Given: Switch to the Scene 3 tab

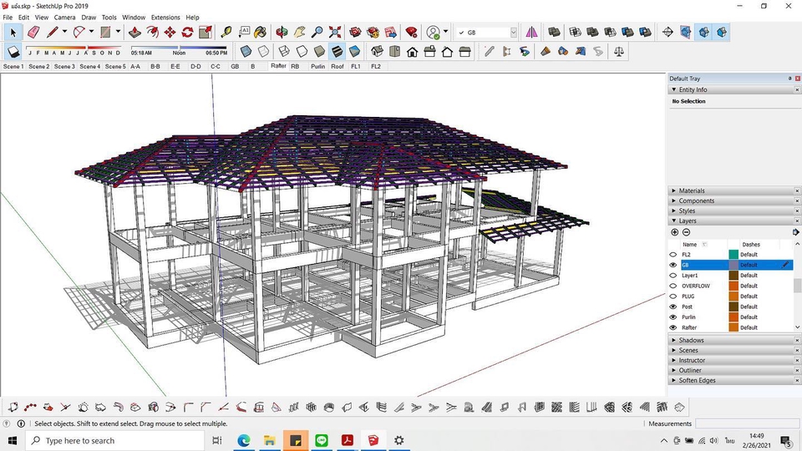Looking at the screenshot, I should coord(64,66).
